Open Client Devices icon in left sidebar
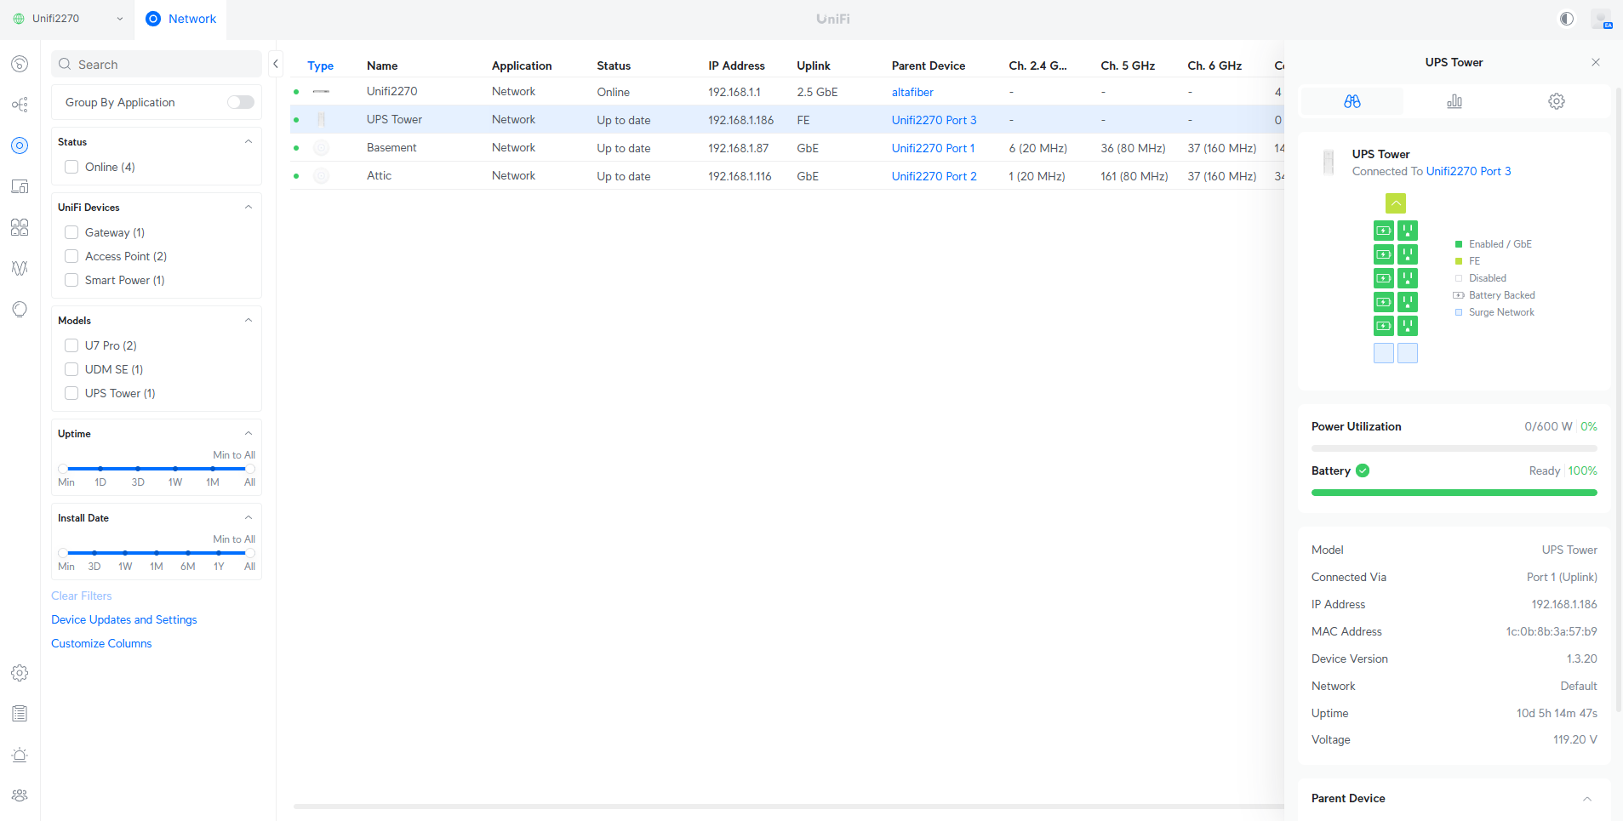Image resolution: width=1623 pixels, height=821 pixels. click(20, 186)
